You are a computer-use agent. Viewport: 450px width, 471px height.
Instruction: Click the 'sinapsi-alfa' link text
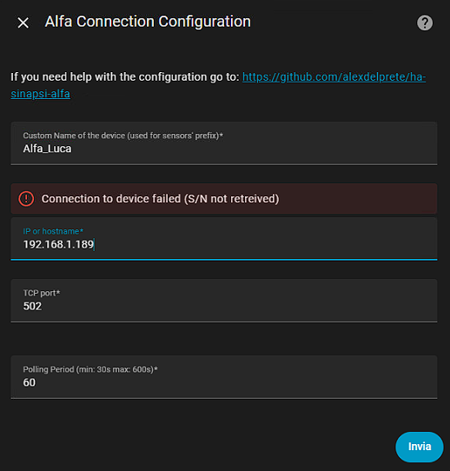point(40,94)
